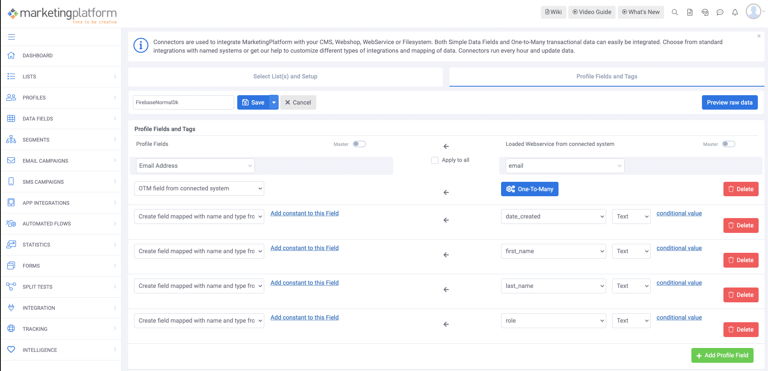This screenshot has height=371, width=768.
Task: Open the PROFILES sidebar menu
Action: click(x=61, y=98)
